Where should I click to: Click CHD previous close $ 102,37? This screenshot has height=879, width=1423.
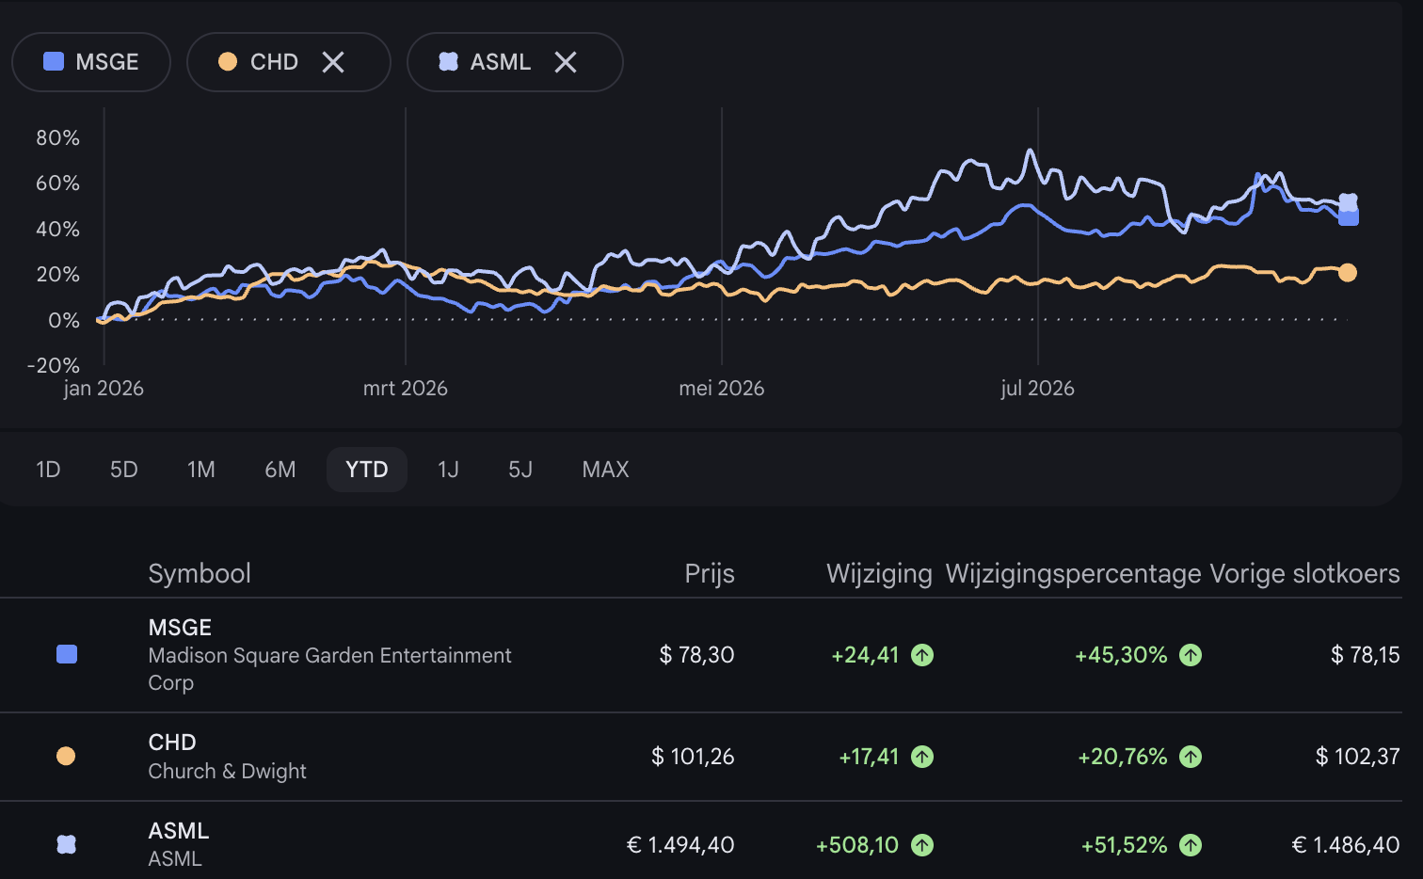click(1358, 757)
